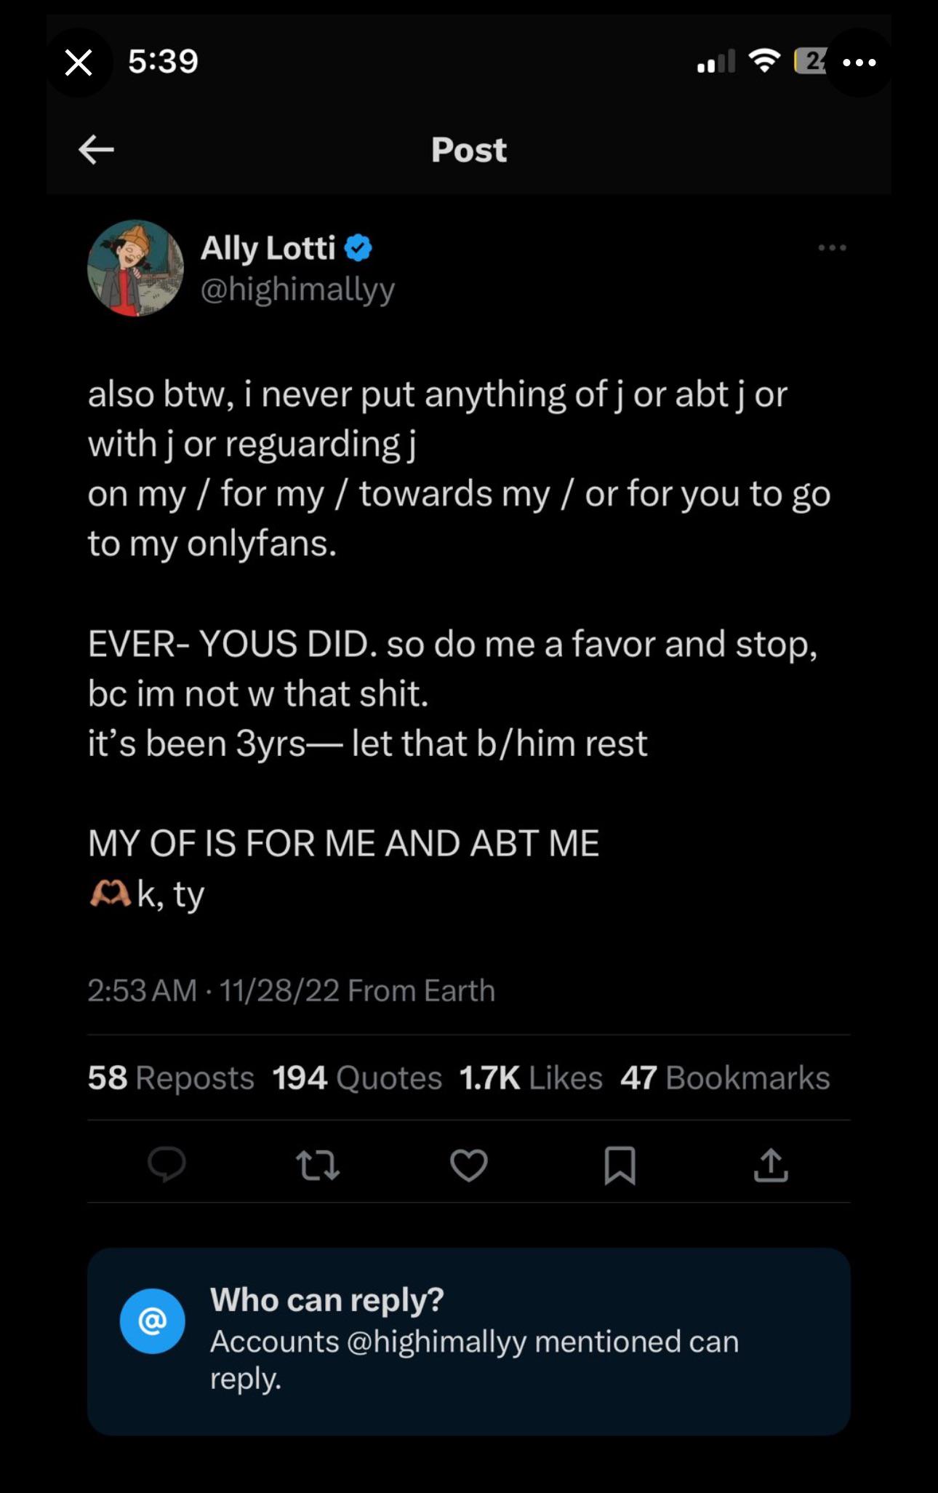This screenshot has width=938, height=1493.
Task: Open the post's more options ellipsis
Action: point(832,248)
